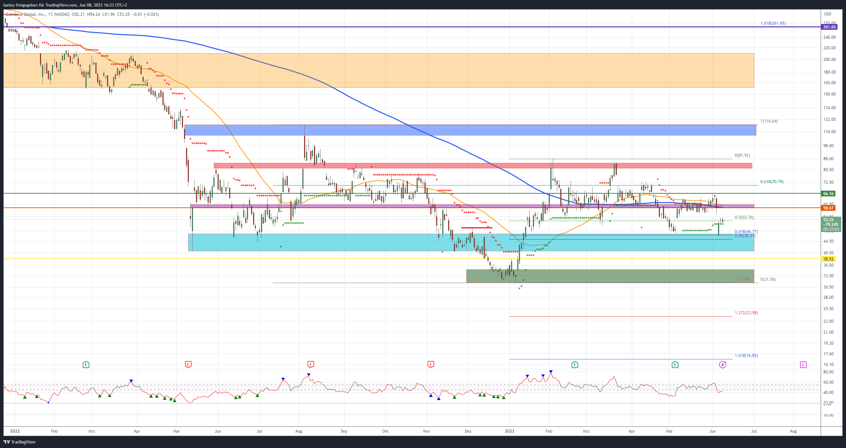Click the 0(31.56) Fibonacci label
The image size is (846, 448).
click(768, 279)
